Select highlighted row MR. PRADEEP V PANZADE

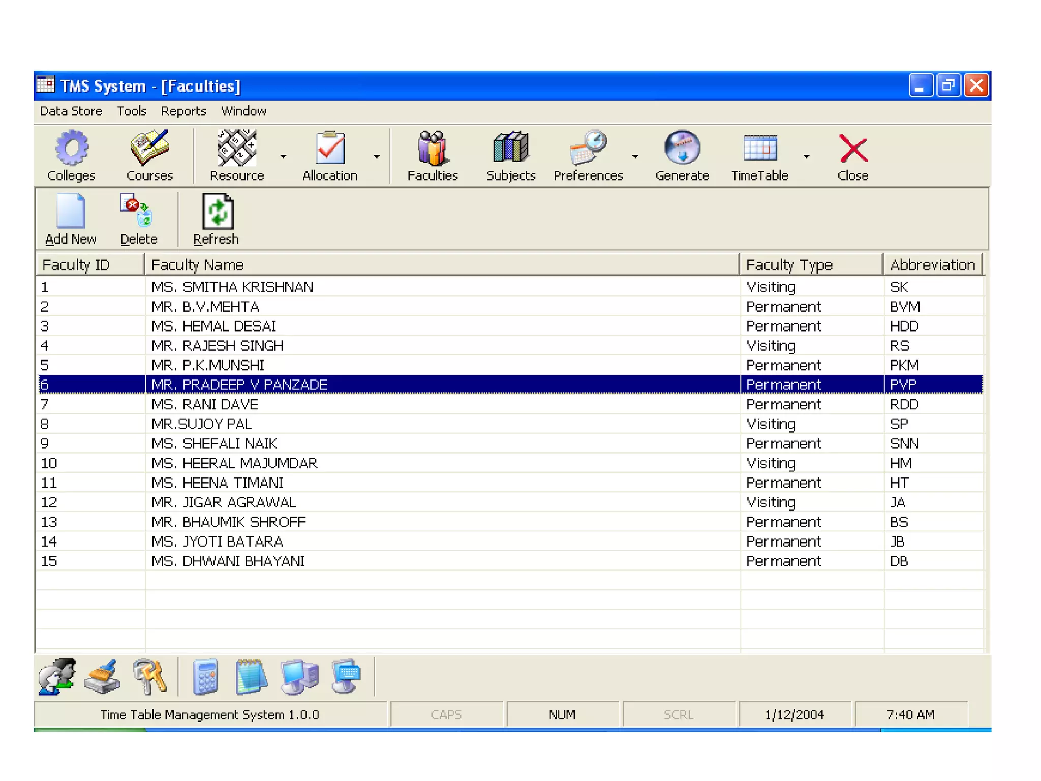(x=510, y=384)
